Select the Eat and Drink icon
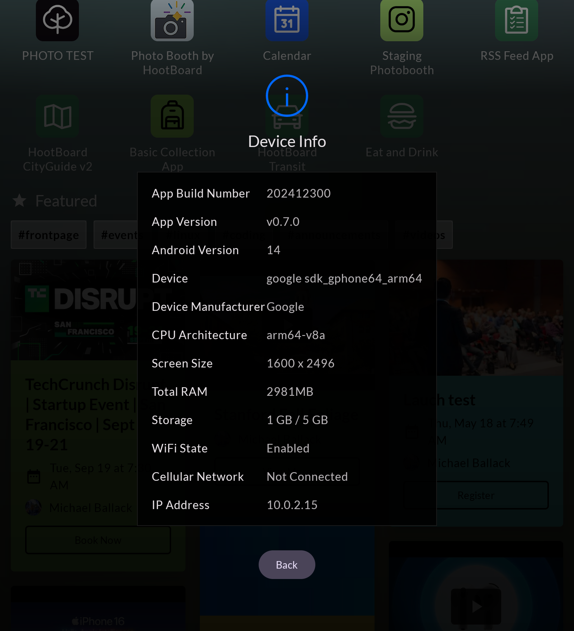The width and height of the screenshot is (574, 631). [x=401, y=117]
